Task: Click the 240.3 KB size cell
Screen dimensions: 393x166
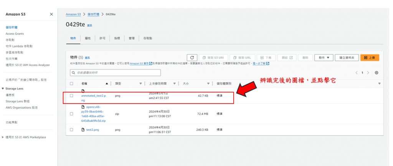Action: click(x=202, y=130)
